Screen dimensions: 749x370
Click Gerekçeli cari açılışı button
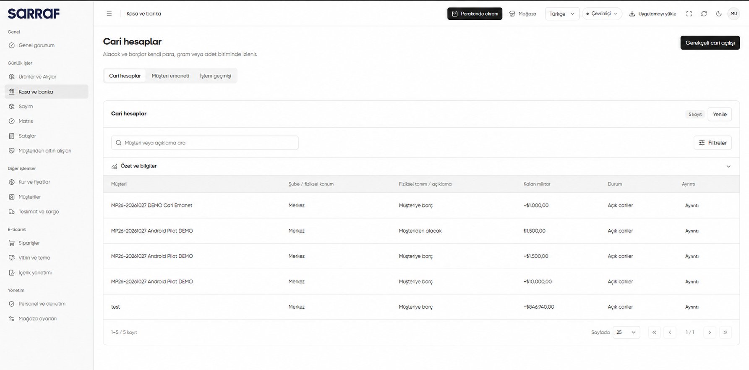pos(710,43)
